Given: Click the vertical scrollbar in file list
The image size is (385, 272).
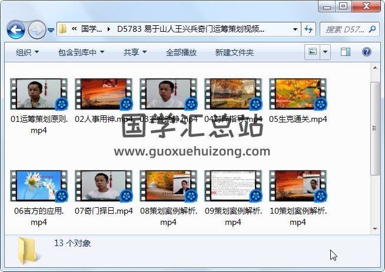Looking at the screenshot, I should click(374, 130).
